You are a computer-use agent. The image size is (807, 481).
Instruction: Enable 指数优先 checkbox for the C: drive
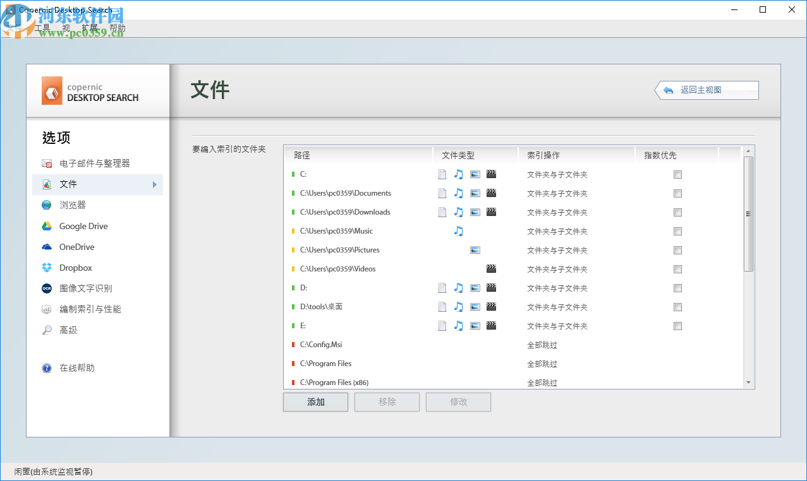point(677,174)
